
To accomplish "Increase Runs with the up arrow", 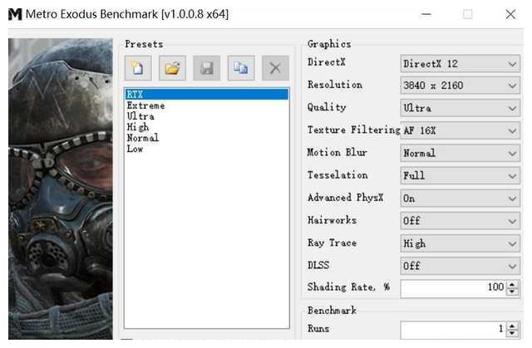I will (x=512, y=326).
